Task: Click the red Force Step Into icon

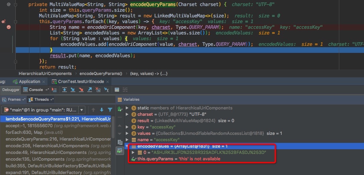Action: click(x=81, y=90)
